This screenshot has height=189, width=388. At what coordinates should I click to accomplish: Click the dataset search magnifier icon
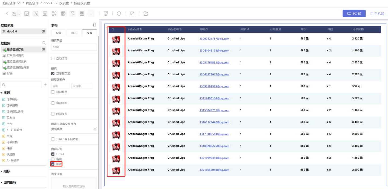tap(44, 43)
